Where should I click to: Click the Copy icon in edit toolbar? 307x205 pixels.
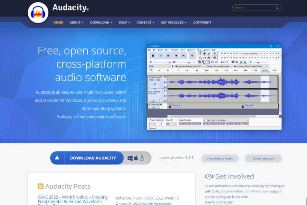pyautogui.click(x=204, y=62)
